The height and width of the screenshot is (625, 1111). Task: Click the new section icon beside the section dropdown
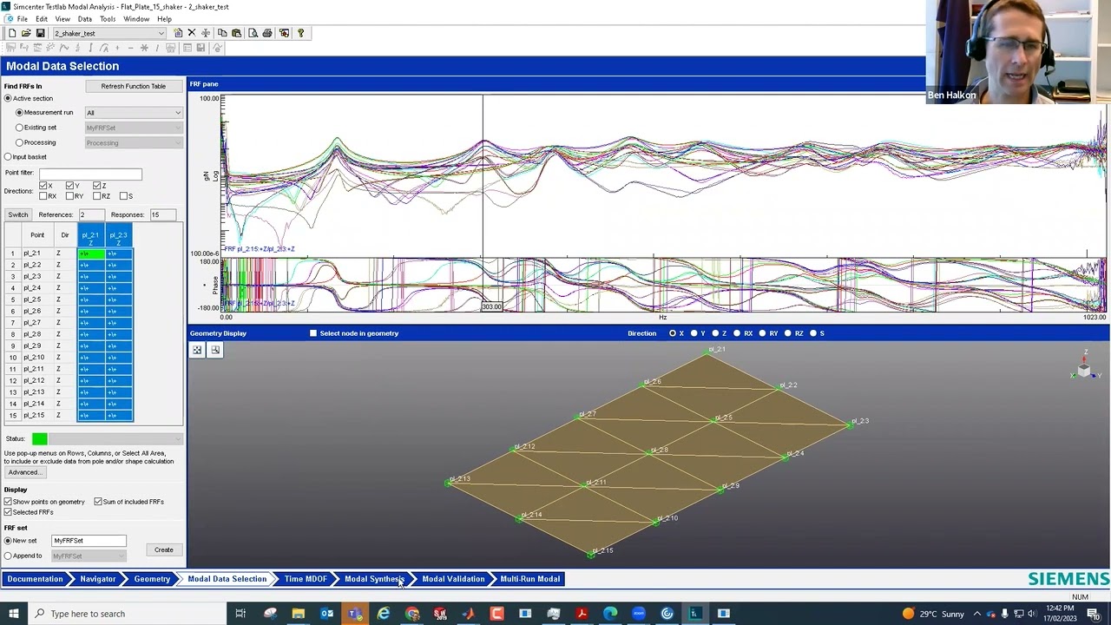click(x=178, y=33)
